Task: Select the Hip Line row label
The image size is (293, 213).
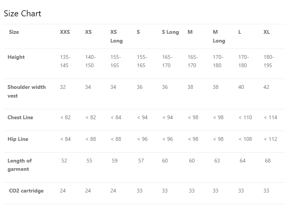Action: 18,139
